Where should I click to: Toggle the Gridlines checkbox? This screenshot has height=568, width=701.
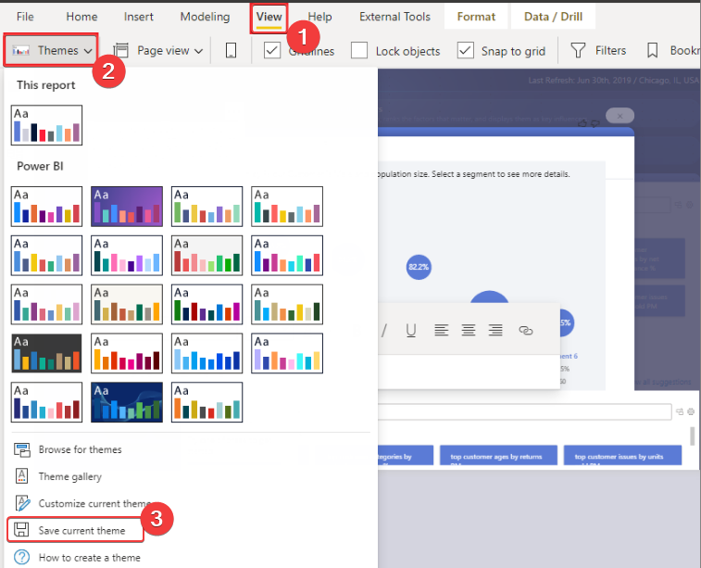tap(272, 50)
